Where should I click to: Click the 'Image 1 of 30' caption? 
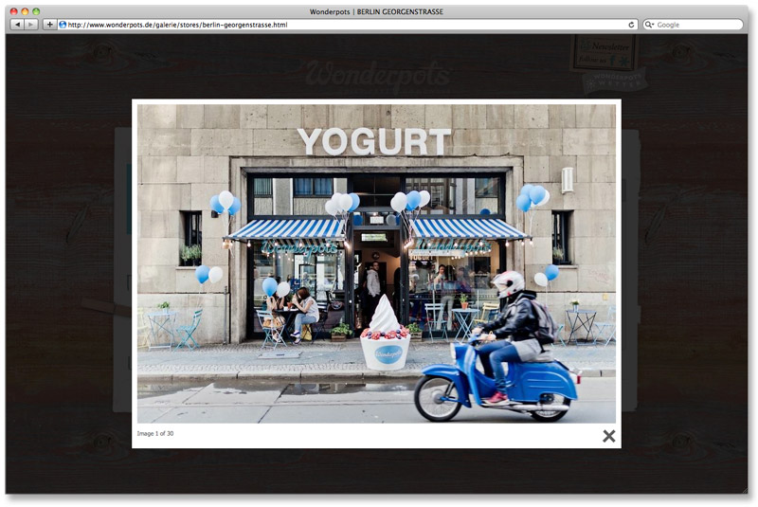pyautogui.click(x=155, y=434)
